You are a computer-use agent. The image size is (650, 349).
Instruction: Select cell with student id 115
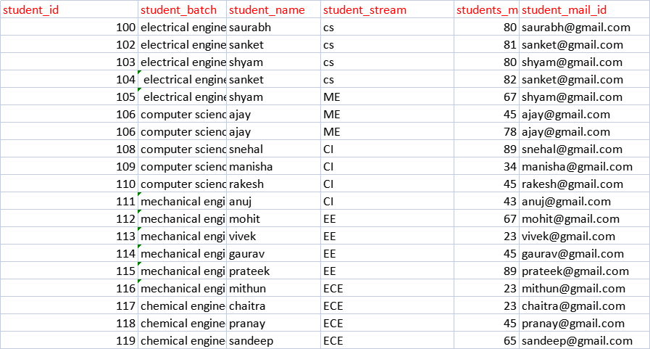[x=69, y=271]
